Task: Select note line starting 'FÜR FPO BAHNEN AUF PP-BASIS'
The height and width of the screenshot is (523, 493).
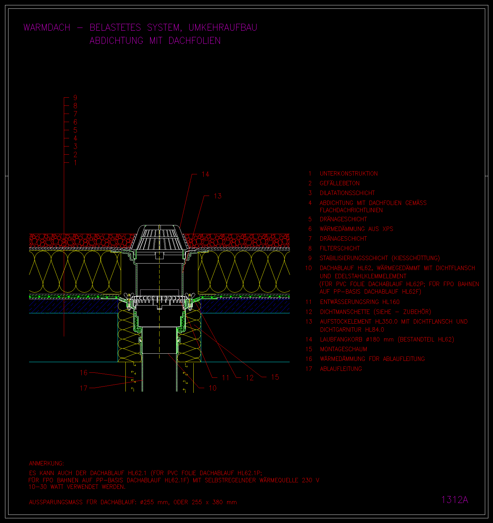Action: (174, 480)
